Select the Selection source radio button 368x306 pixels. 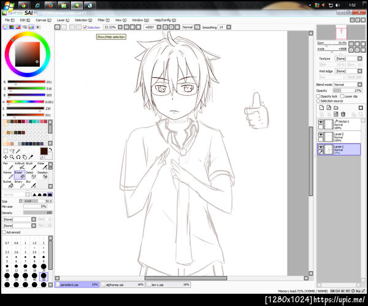tap(318, 101)
